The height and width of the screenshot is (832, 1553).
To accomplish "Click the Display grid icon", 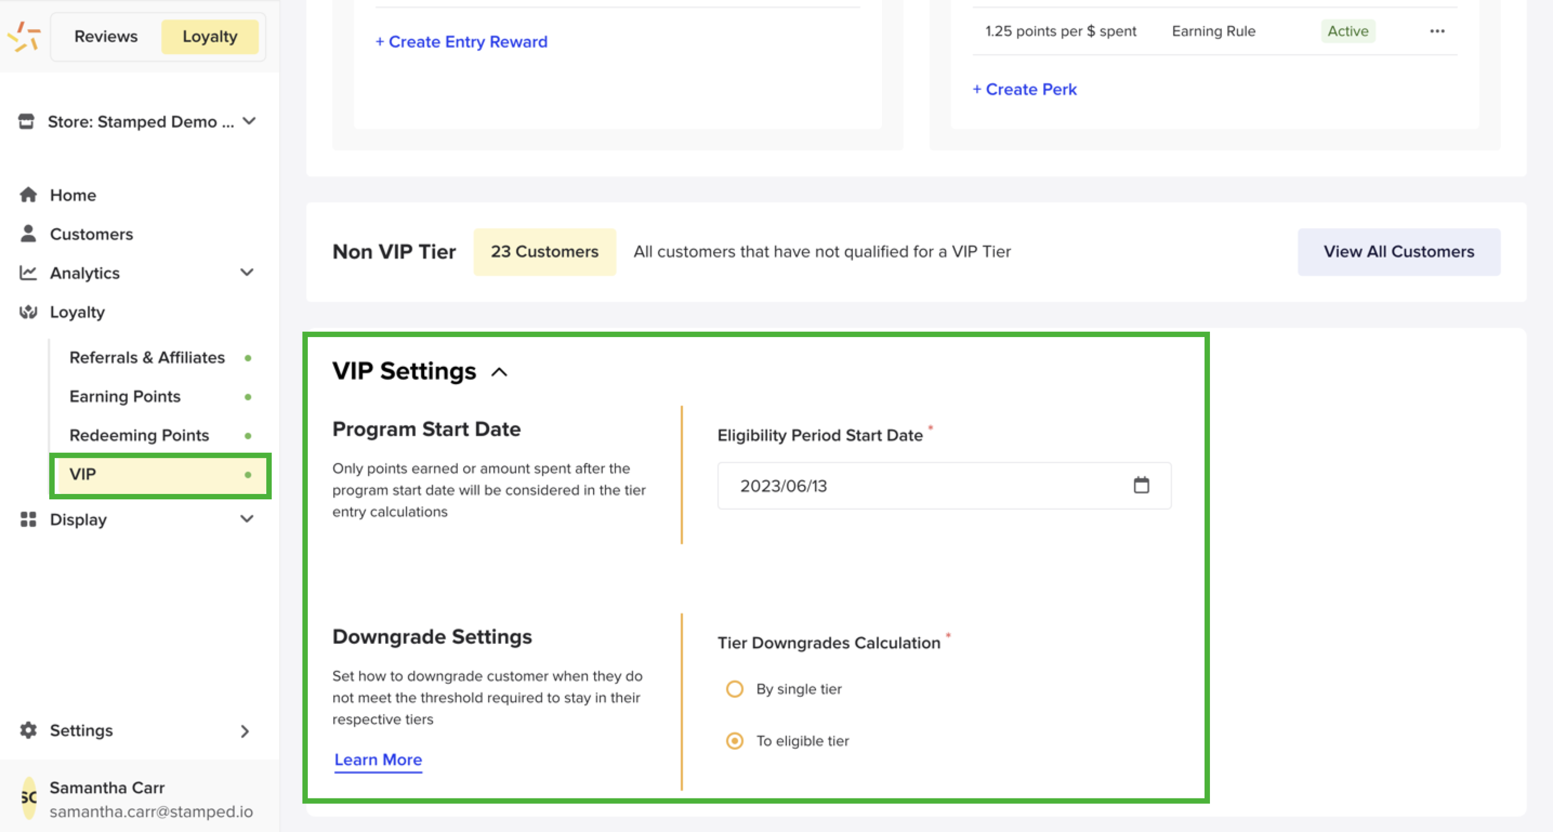I will click(28, 519).
